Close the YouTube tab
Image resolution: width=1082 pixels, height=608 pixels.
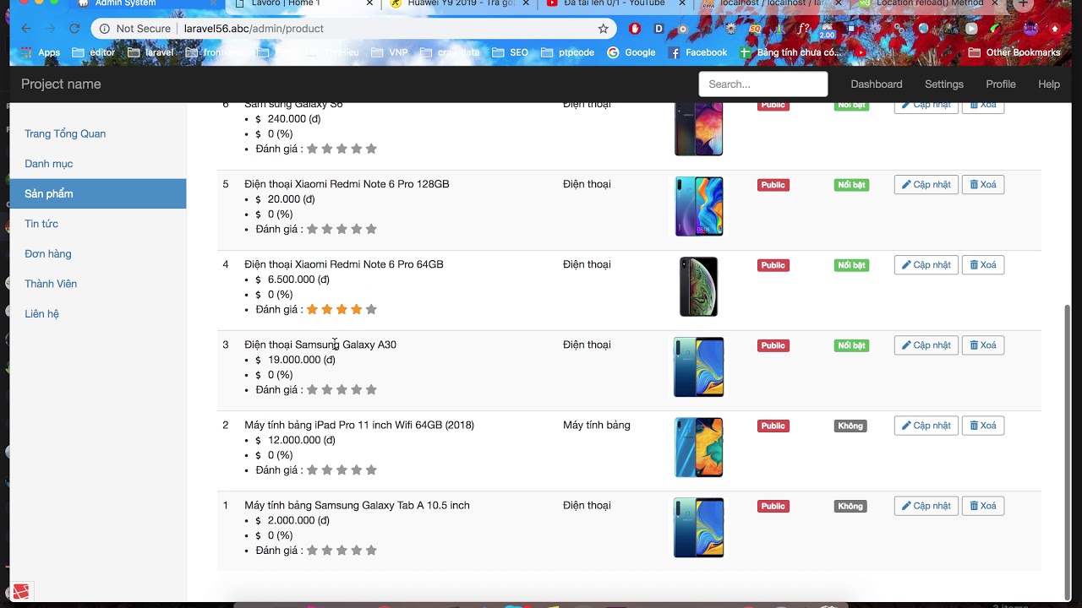683,4
